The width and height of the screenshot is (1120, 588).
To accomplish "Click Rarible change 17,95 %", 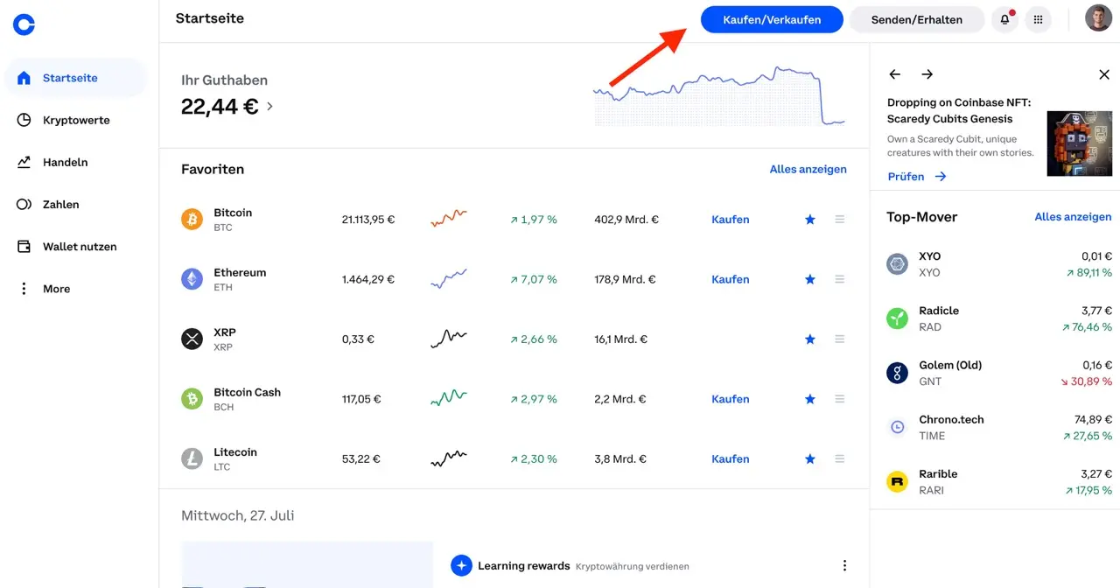I will (x=1088, y=490).
